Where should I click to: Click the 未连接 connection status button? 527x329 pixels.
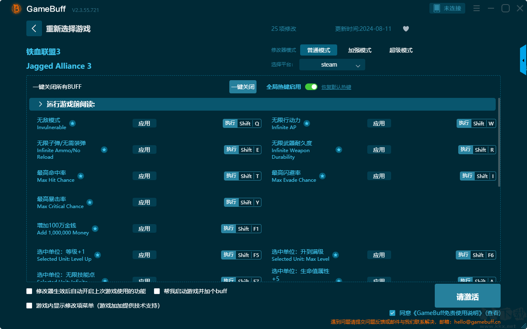(448, 8)
